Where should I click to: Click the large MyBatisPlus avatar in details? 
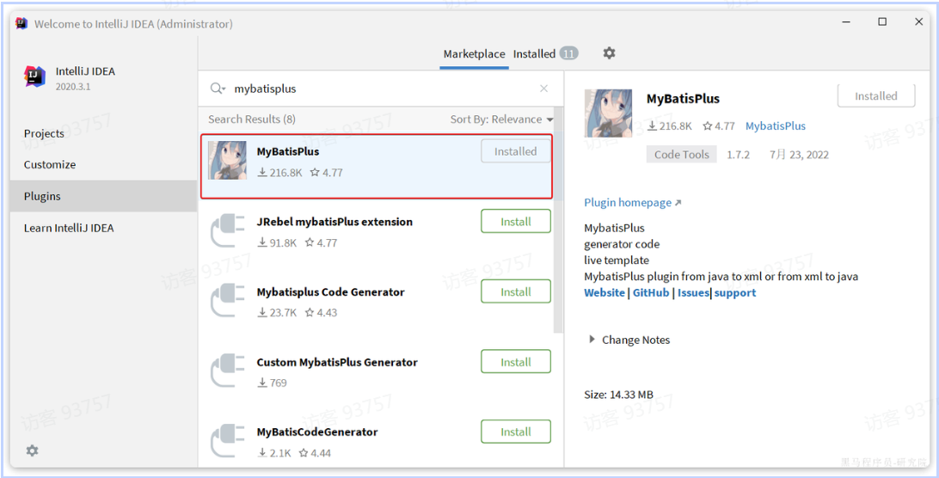608,113
